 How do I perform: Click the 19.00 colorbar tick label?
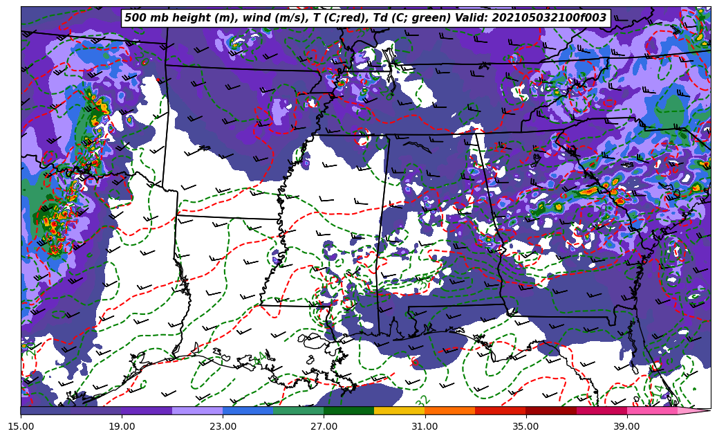[122, 426]
